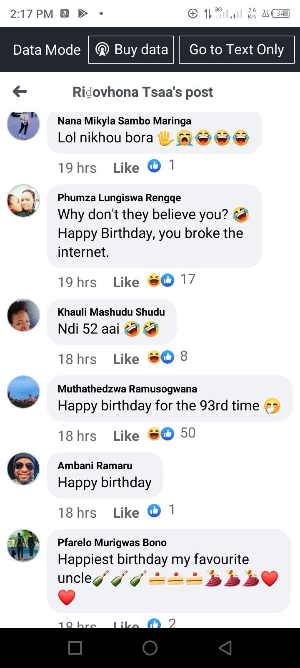Image resolution: width=300 pixels, height=668 pixels.
Task: Tap the Buy data button
Action: (131, 50)
